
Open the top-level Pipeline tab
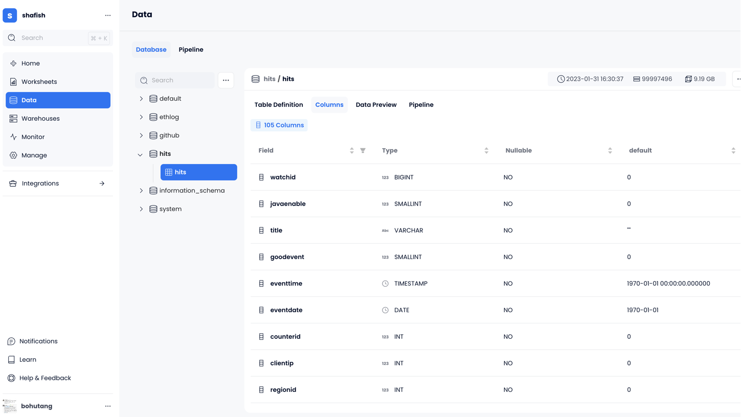[x=191, y=50]
